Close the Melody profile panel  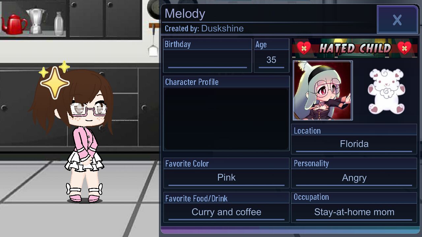pos(397,20)
